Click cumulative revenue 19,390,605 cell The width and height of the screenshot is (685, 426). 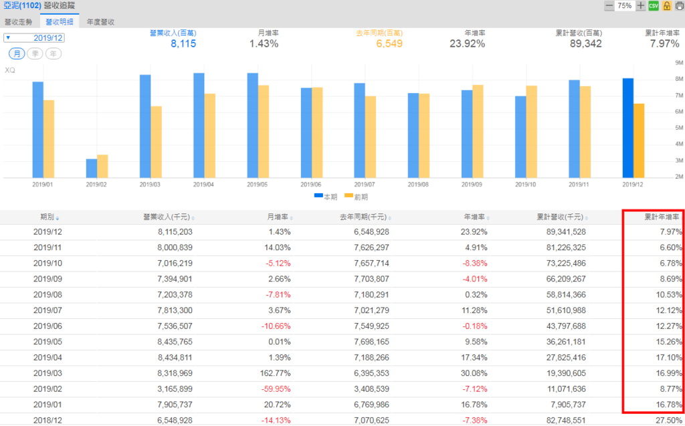click(x=566, y=374)
